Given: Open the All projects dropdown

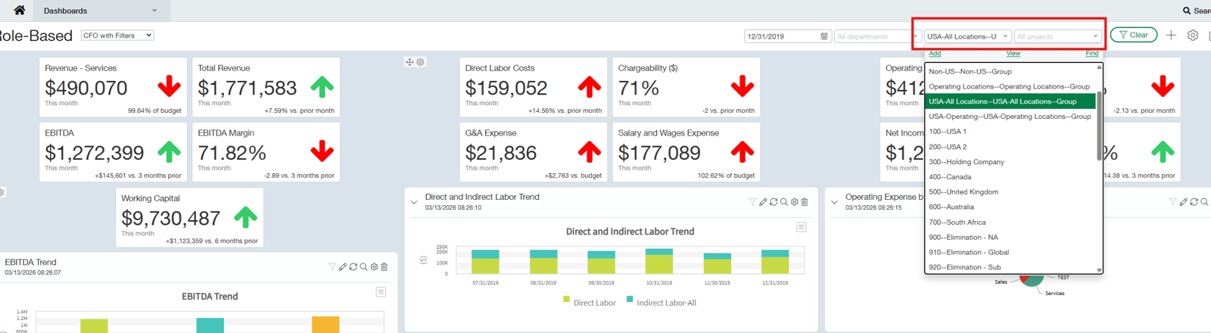Looking at the screenshot, I should (x=1057, y=36).
